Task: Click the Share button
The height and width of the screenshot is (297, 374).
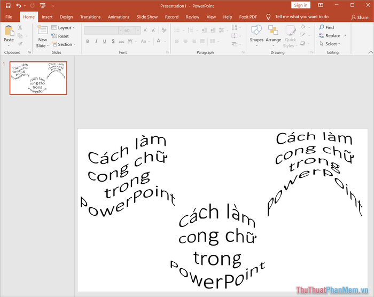Action: [x=360, y=17]
